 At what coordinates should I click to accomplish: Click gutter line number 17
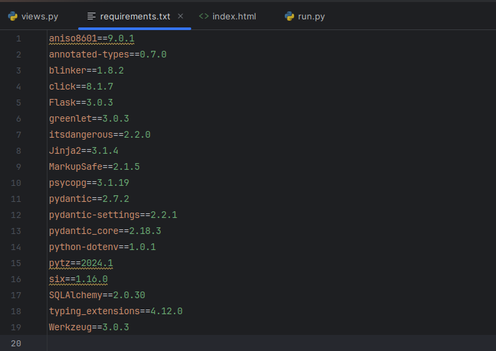(x=16, y=296)
